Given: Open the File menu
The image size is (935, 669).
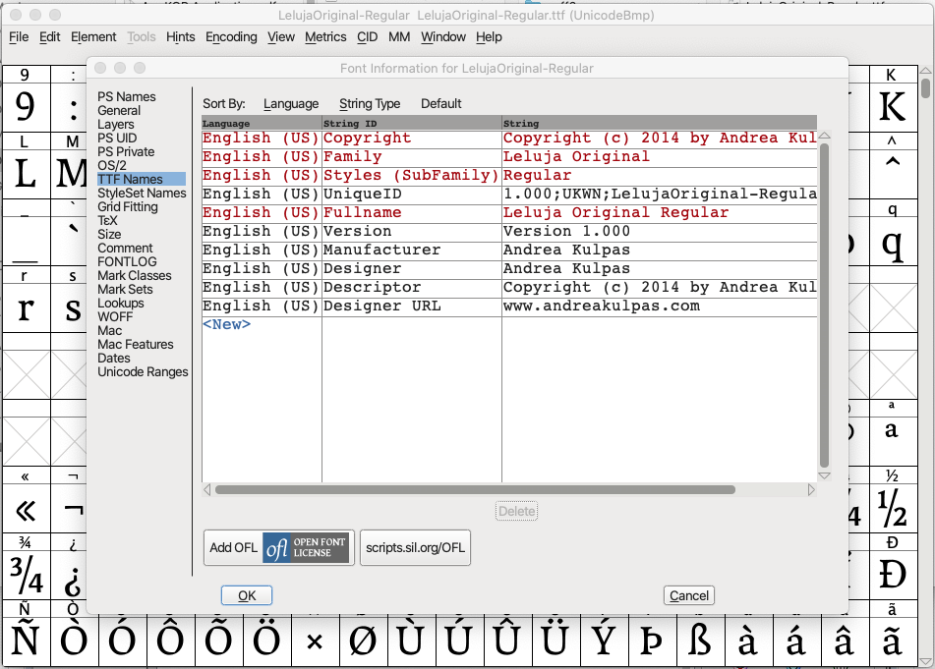Looking at the screenshot, I should point(19,37).
